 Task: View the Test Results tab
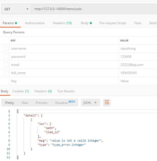coord(66,91)
